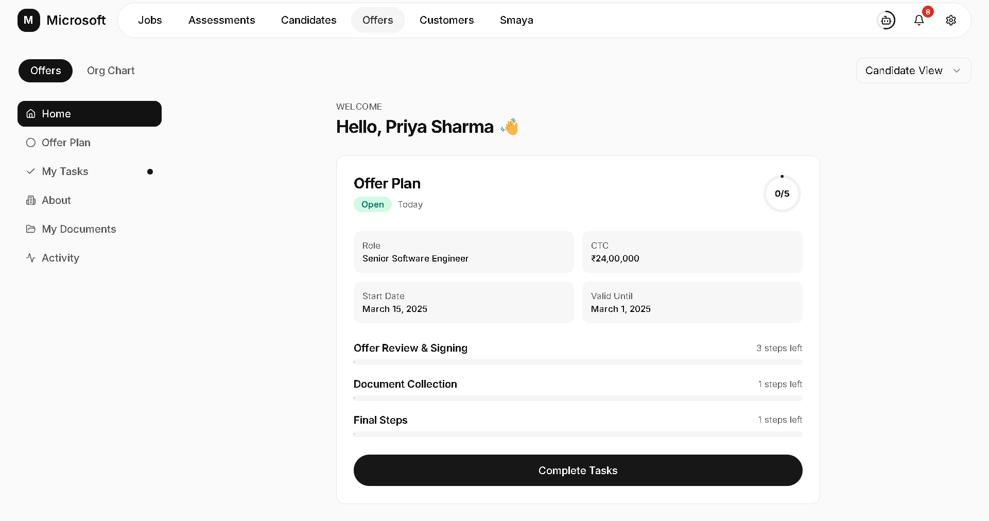The image size is (989, 521).
Task: Click Document Collection progress bar
Action: (x=578, y=398)
